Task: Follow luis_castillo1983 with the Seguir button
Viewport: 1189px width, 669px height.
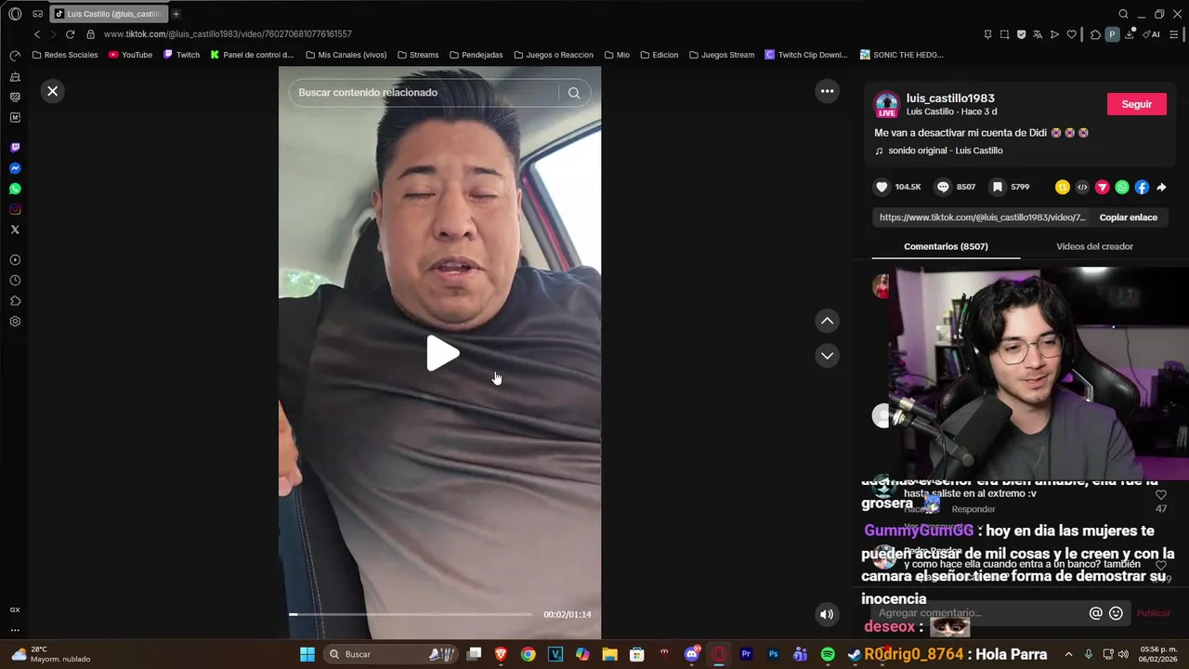Action: click(1136, 104)
